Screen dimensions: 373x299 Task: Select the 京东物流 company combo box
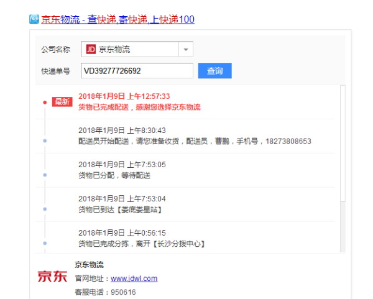[137, 49]
